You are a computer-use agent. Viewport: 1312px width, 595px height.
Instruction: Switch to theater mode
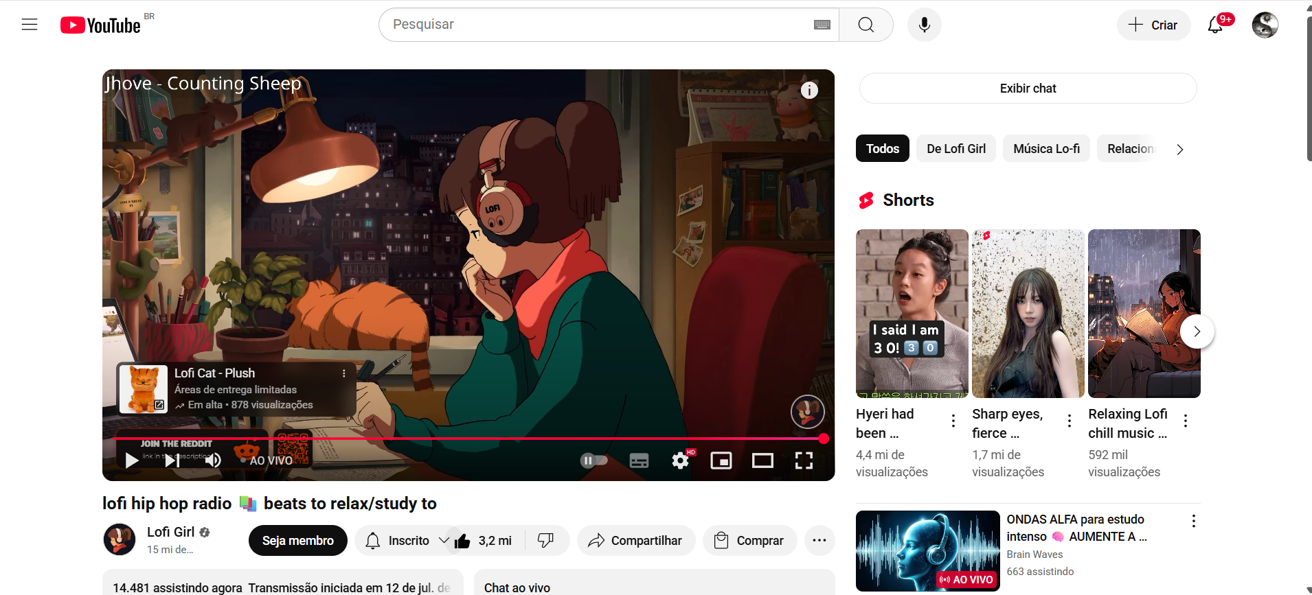[762, 460]
